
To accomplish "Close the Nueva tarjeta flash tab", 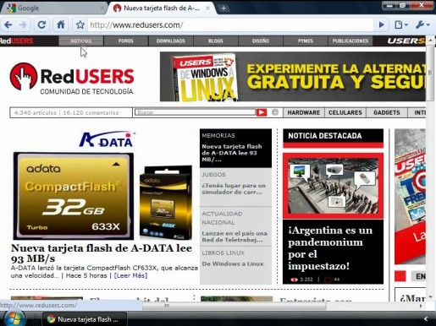I will pyautogui.click(x=207, y=8).
